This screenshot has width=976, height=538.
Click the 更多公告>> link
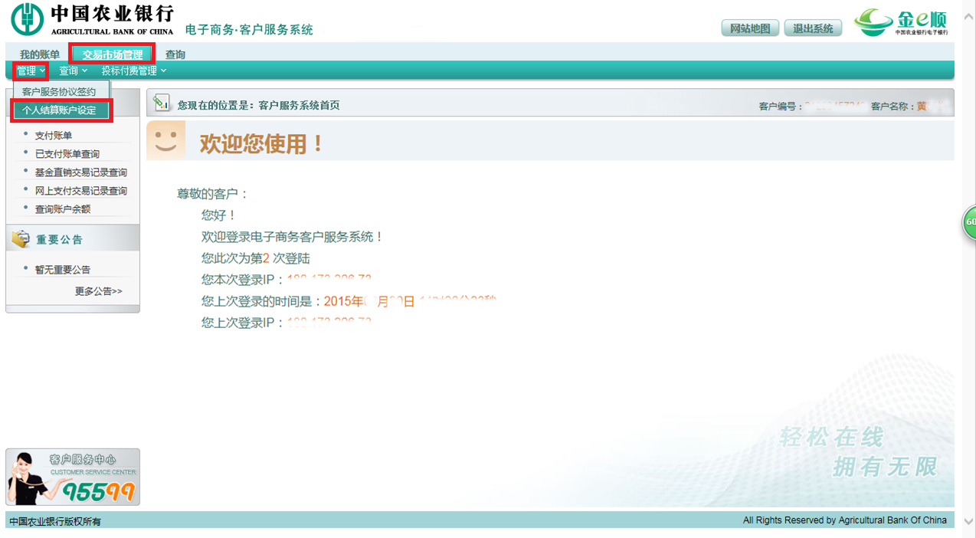point(98,291)
